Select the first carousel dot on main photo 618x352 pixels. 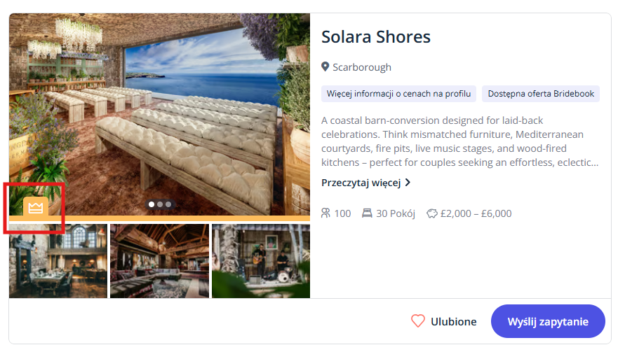[x=152, y=204]
